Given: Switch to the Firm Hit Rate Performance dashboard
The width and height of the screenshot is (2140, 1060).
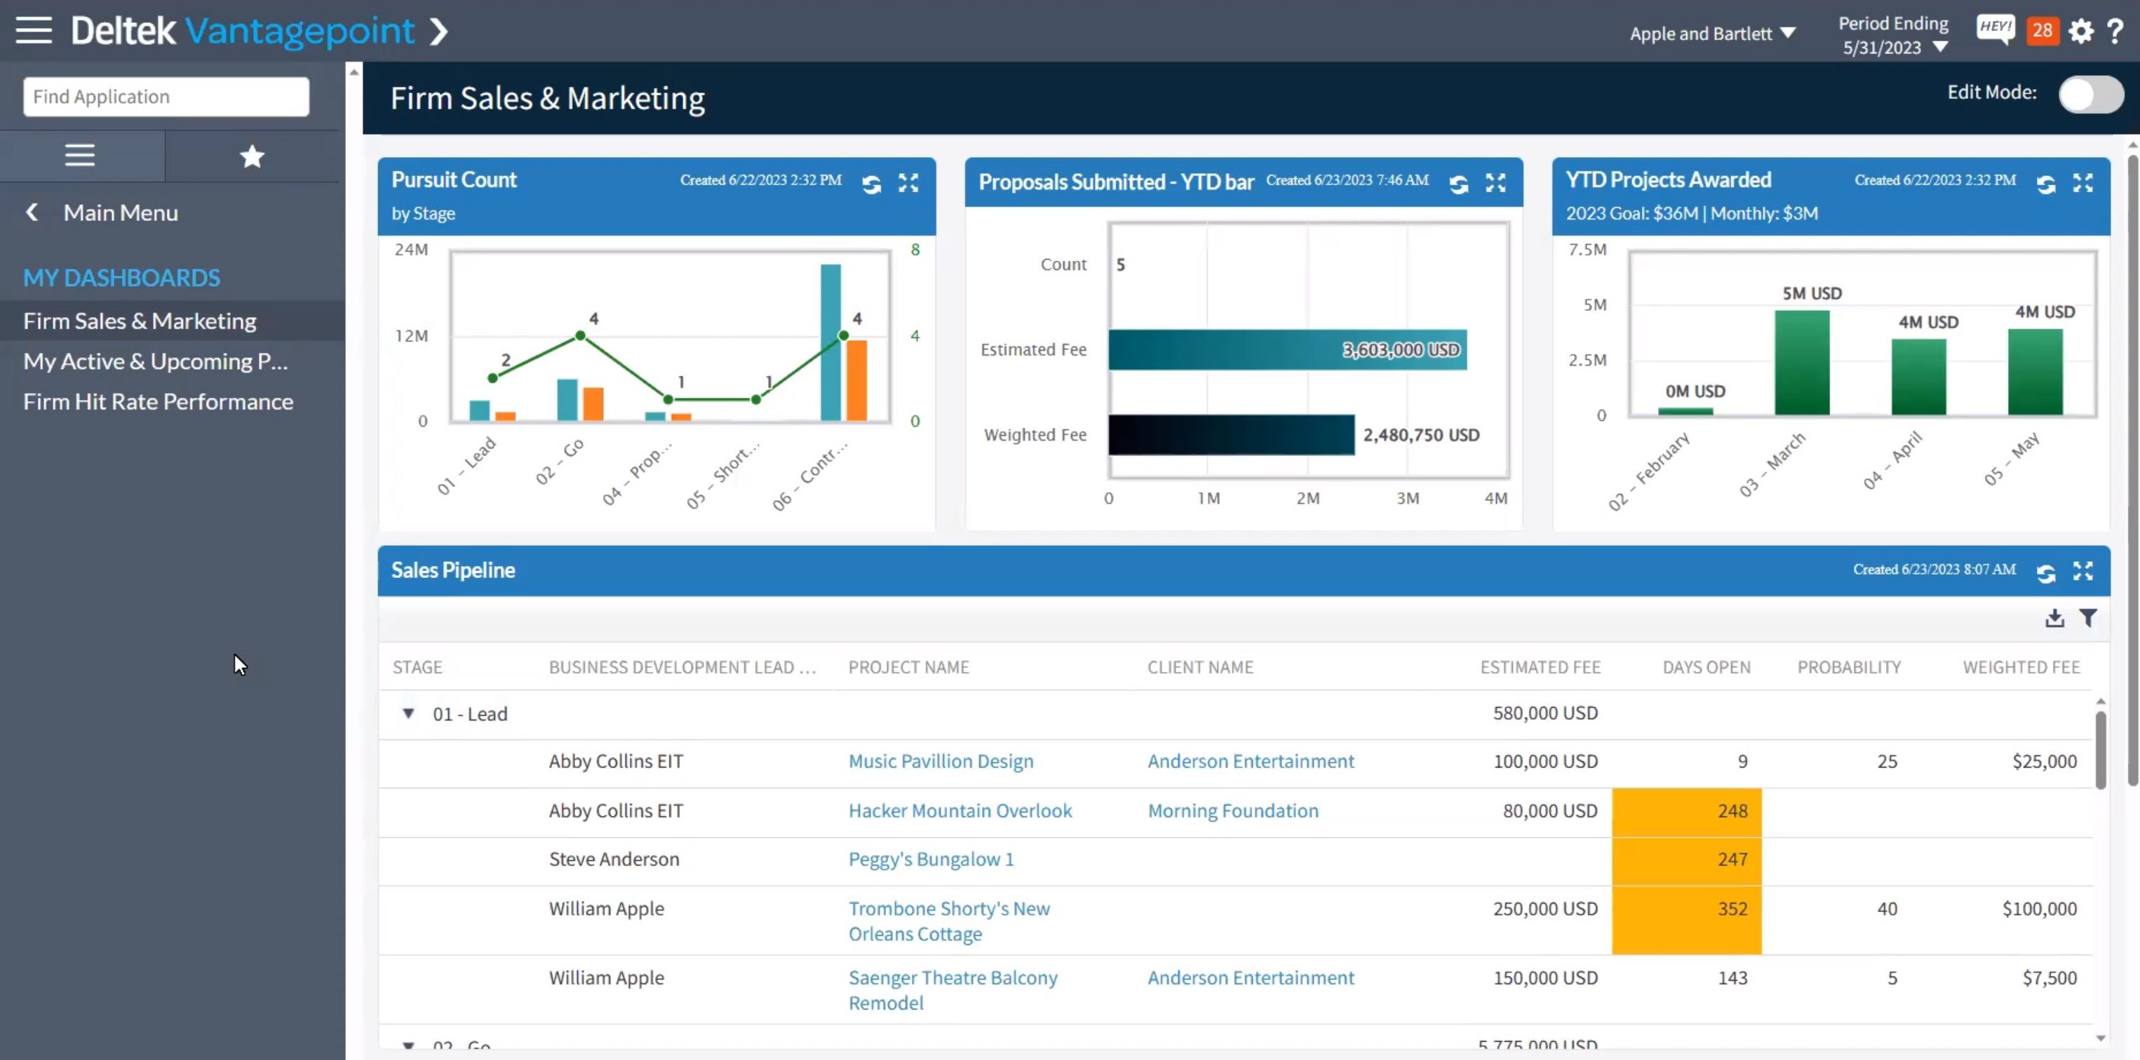Looking at the screenshot, I should coord(159,401).
